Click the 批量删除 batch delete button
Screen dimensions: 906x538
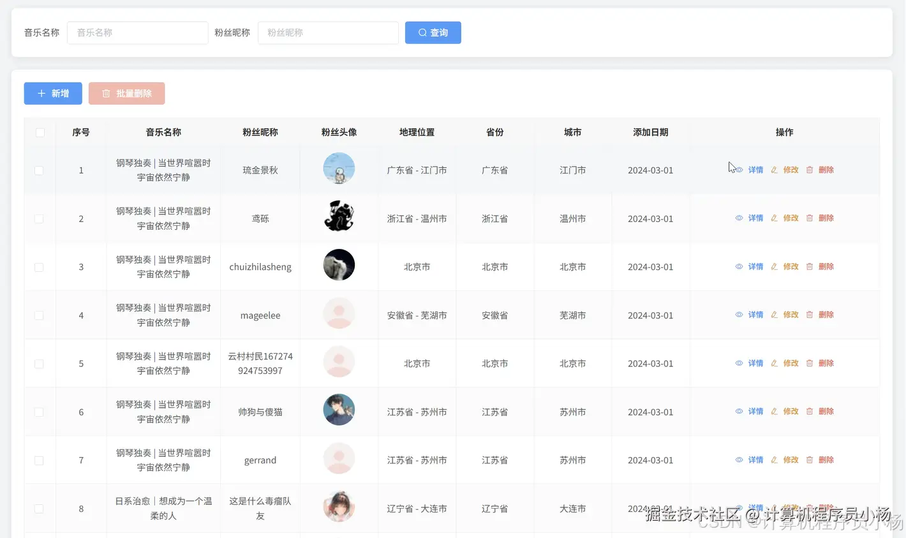[126, 93]
